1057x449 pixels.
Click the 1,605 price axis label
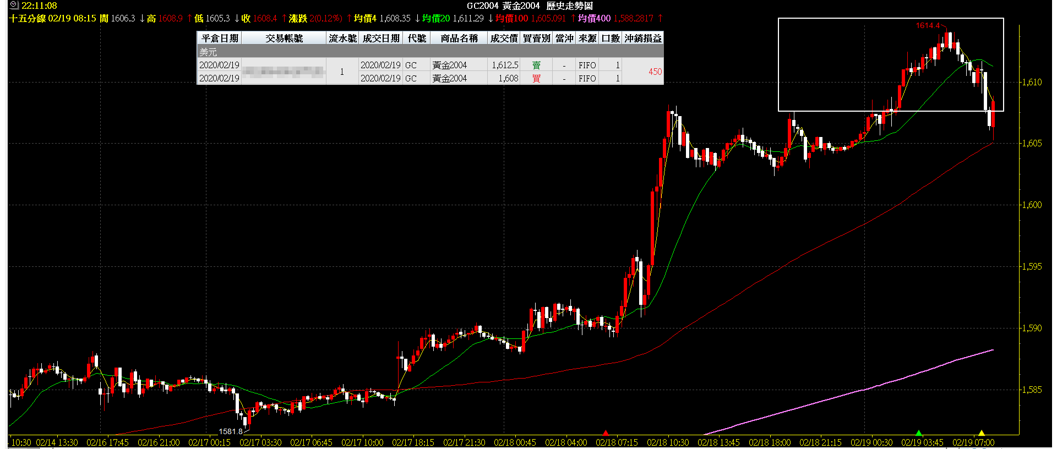coord(1032,143)
